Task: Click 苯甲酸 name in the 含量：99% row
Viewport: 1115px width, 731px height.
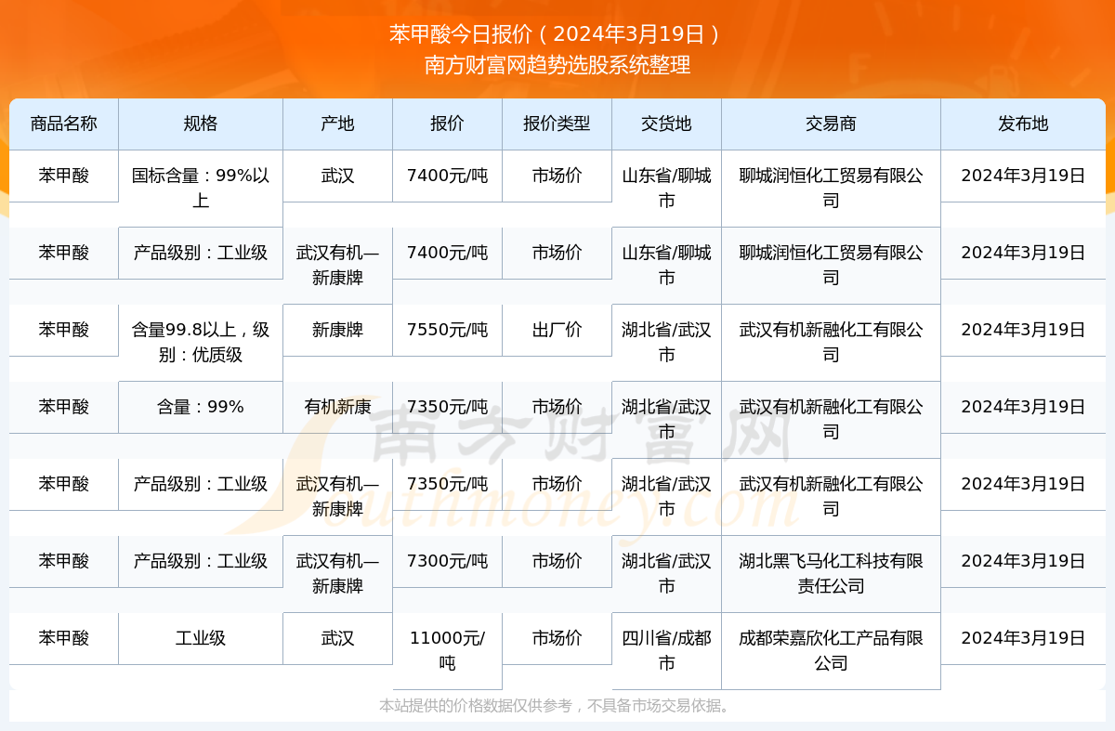Action: (x=64, y=407)
